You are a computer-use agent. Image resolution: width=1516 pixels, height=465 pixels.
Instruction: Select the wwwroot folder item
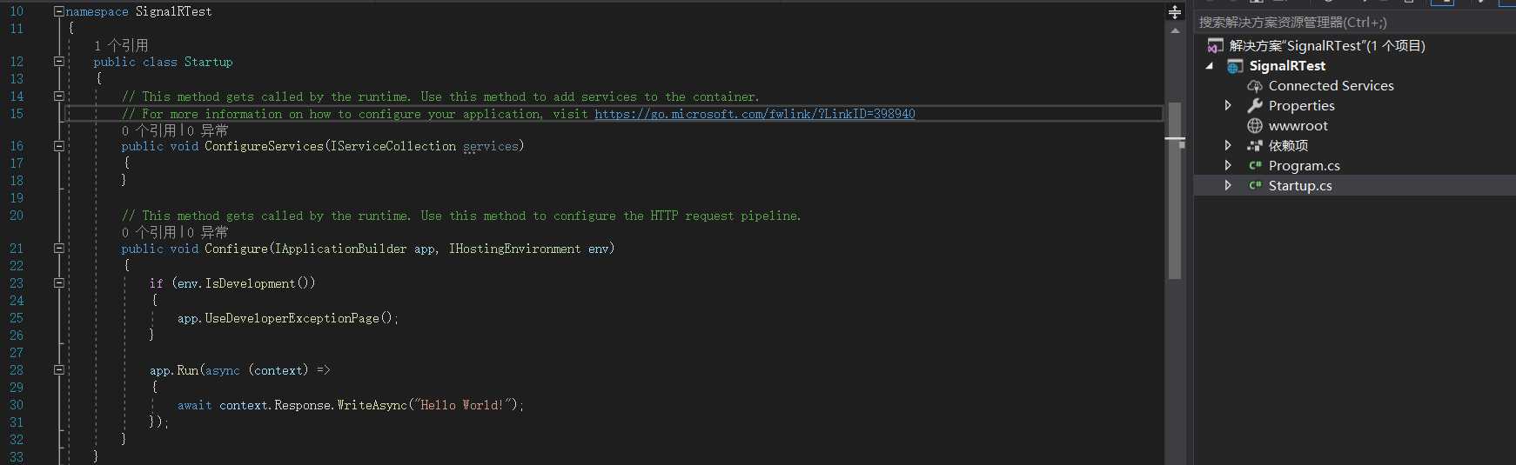(1298, 126)
